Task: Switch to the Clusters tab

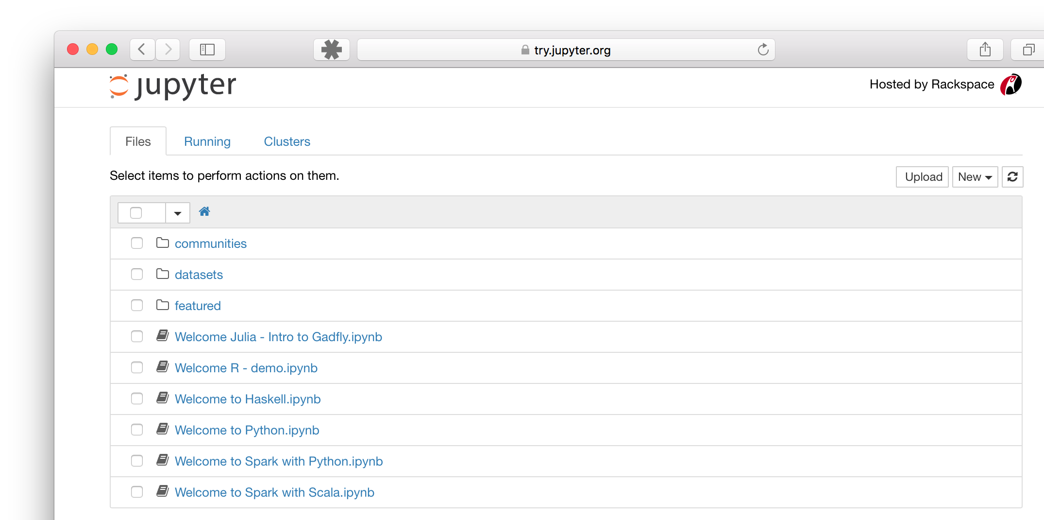Action: click(x=287, y=141)
